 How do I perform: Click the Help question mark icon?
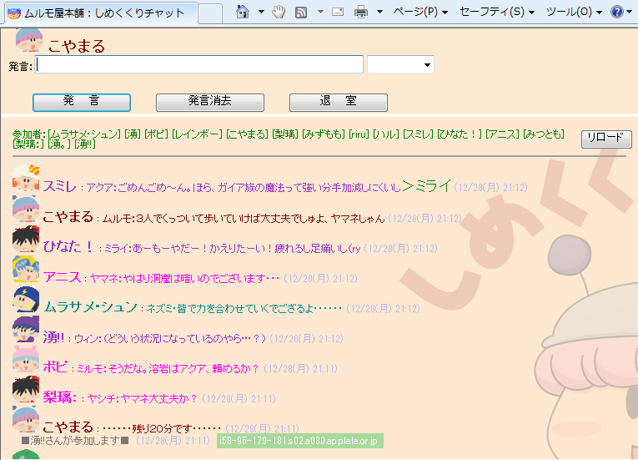pyautogui.click(x=617, y=12)
